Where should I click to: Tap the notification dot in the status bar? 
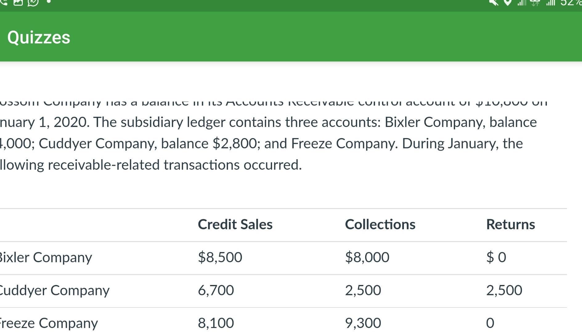(49, 2)
